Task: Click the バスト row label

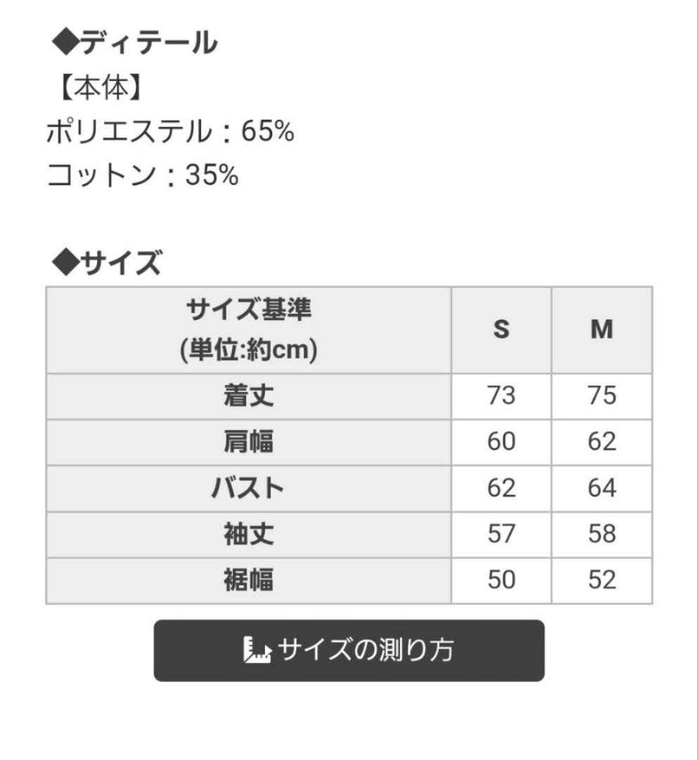Action: click(247, 488)
